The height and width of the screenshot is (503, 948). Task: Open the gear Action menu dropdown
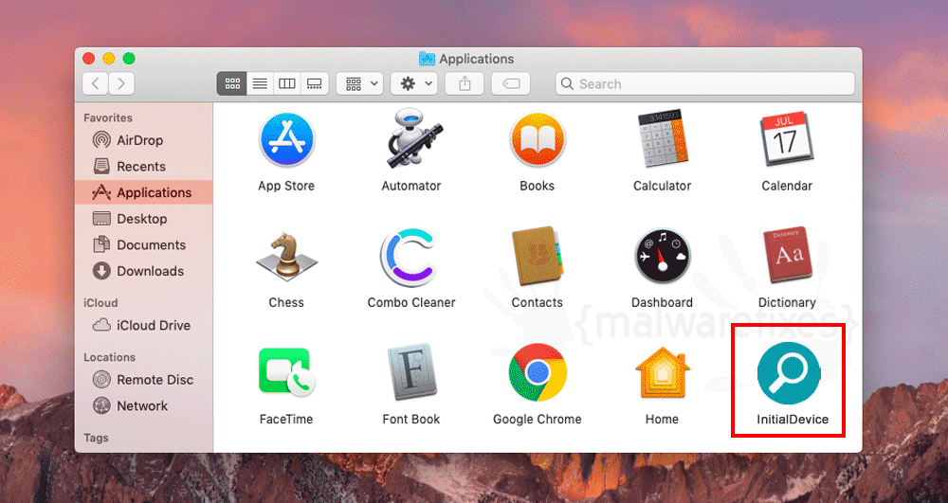[414, 84]
